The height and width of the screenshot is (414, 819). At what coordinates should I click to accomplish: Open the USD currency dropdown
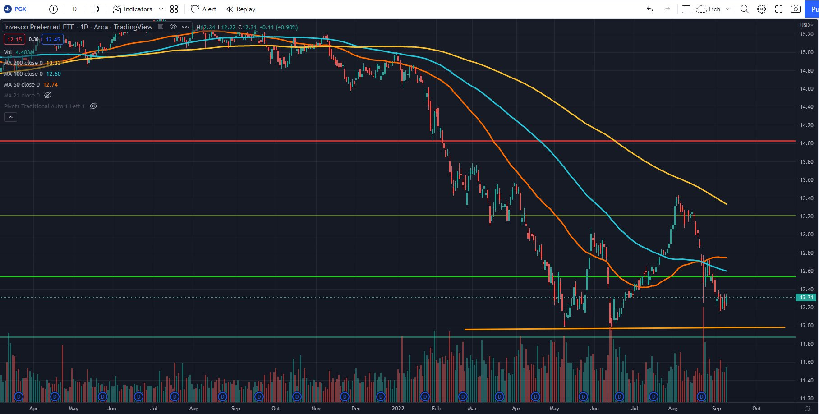pos(806,25)
